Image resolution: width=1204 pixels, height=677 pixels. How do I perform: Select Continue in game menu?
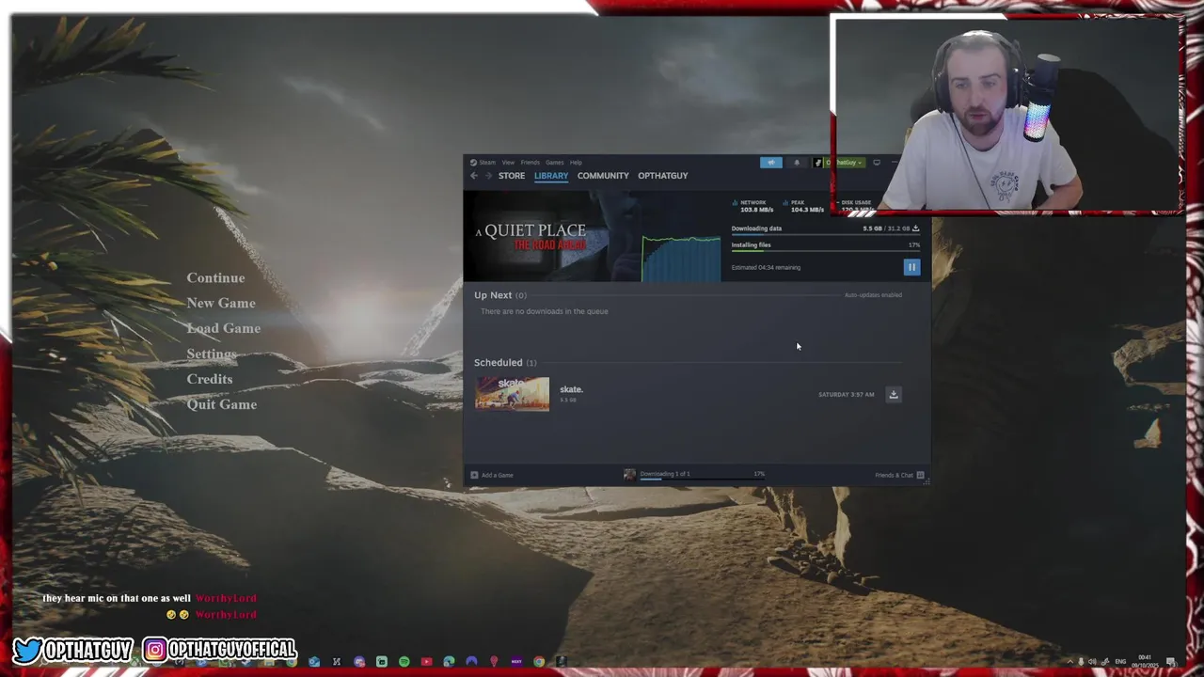[215, 278]
